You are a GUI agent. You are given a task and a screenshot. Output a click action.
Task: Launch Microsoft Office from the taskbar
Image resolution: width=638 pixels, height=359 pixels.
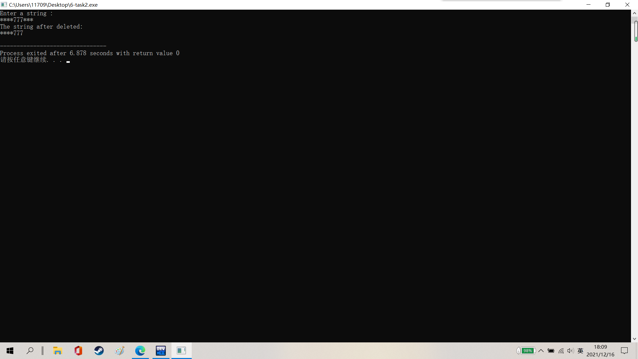click(x=78, y=351)
